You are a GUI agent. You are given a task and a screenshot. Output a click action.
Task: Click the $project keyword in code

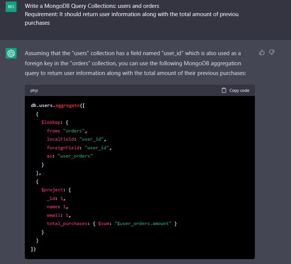tap(52, 190)
